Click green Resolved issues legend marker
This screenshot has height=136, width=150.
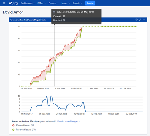click(x=13, y=130)
